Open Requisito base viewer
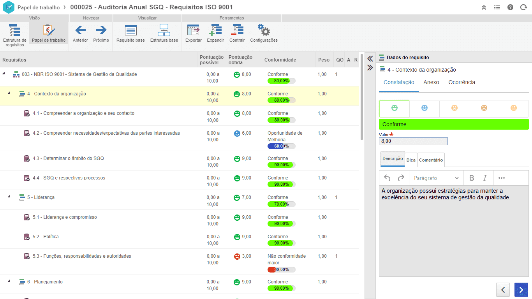The height and width of the screenshot is (299, 532). pos(130,33)
